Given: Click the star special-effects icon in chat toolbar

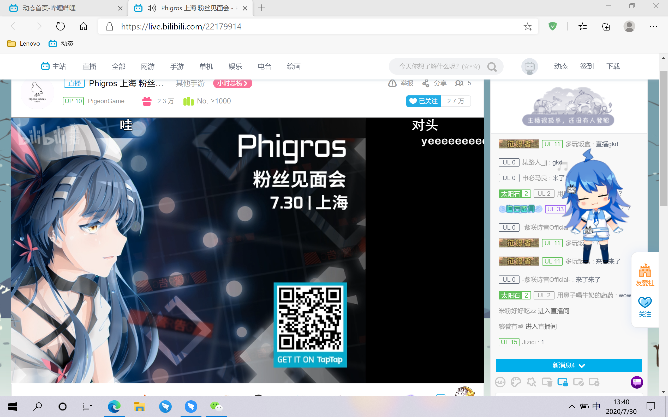Looking at the screenshot, I should [x=531, y=382].
